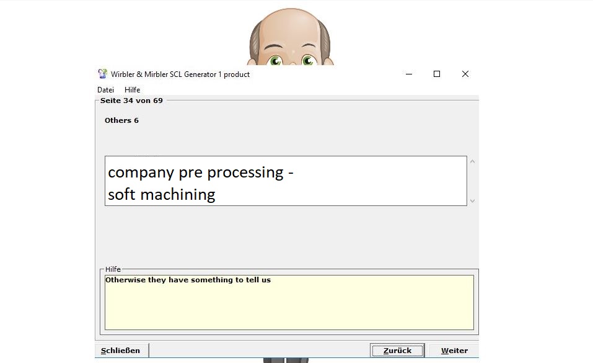This screenshot has width=593, height=363.
Task: Click the app icon in title bar
Action: [x=103, y=74]
